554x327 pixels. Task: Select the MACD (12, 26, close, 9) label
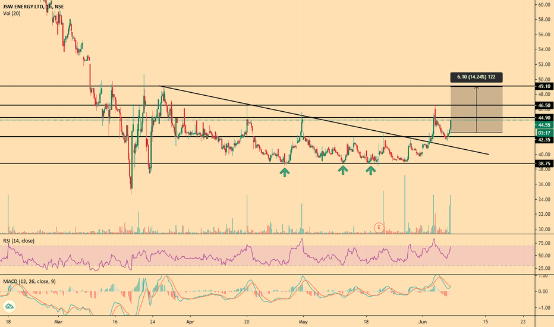pos(29,281)
